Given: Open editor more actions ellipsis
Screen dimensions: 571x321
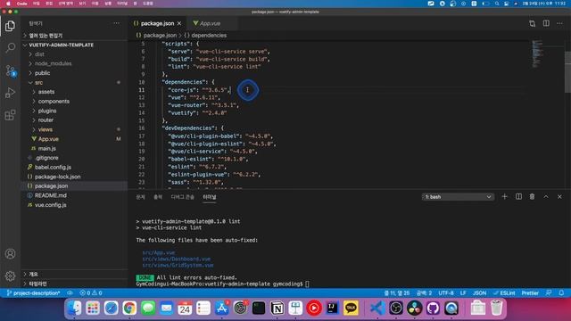Looking at the screenshot, I should [559, 24].
